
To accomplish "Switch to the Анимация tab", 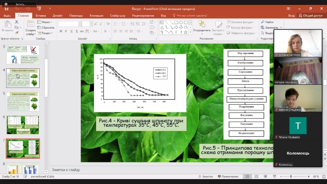I will point(96,16).
